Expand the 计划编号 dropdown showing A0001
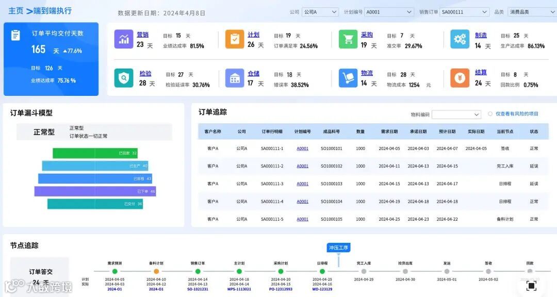 tap(389, 12)
